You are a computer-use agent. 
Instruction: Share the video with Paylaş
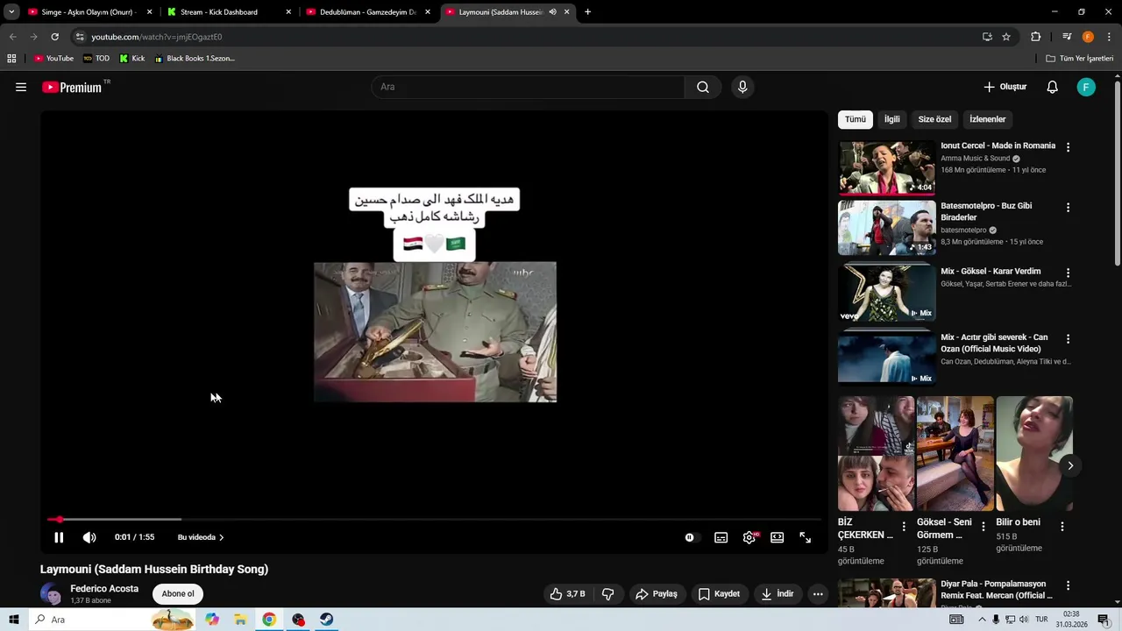pyautogui.click(x=657, y=594)
